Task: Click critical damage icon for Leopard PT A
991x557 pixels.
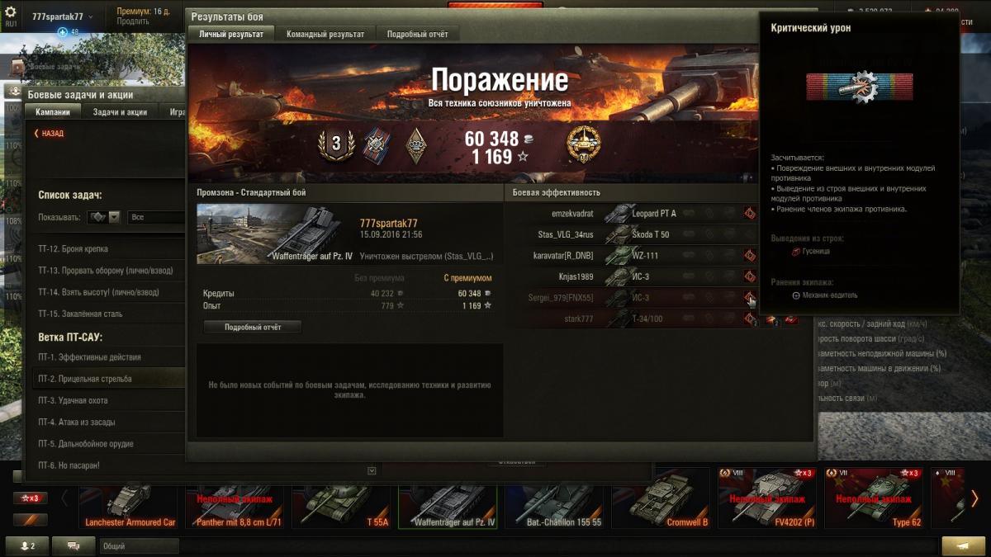Action: pyautogui.click(x=750, y=213)
